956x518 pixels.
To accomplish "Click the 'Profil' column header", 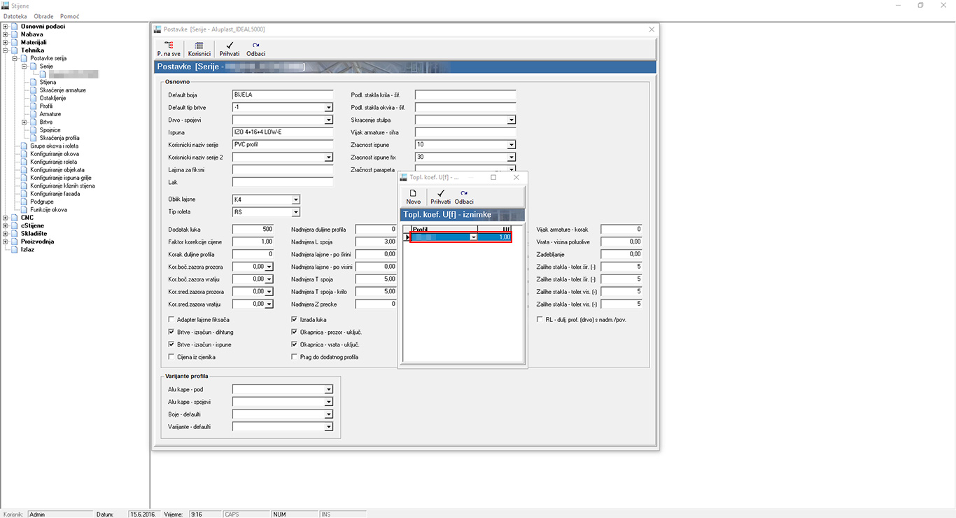I will click(444, 230).
